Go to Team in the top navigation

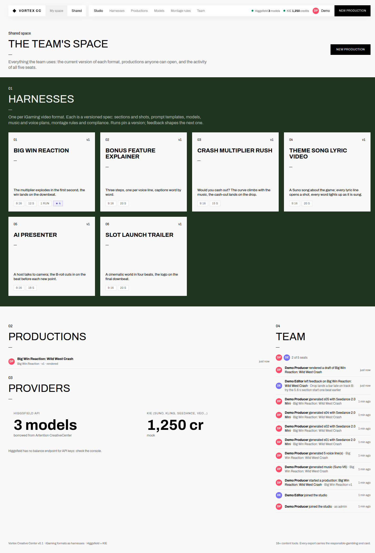pyautogui.click(x=201, y=11)
